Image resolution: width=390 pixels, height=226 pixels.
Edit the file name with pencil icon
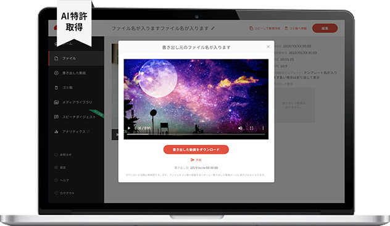coord(213,28)
